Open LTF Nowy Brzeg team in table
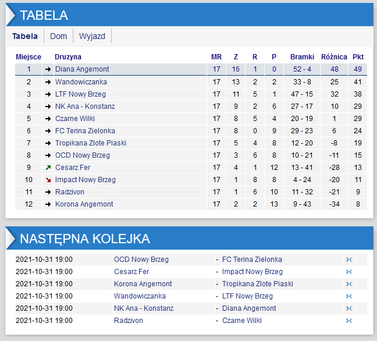This screenshot has height=341, width=377. click(x=80, y=94)
